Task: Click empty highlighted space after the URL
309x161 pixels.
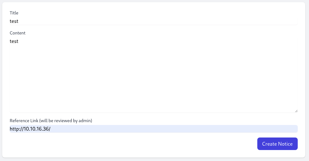Action: pyautogui.click(x=173, y=129)
